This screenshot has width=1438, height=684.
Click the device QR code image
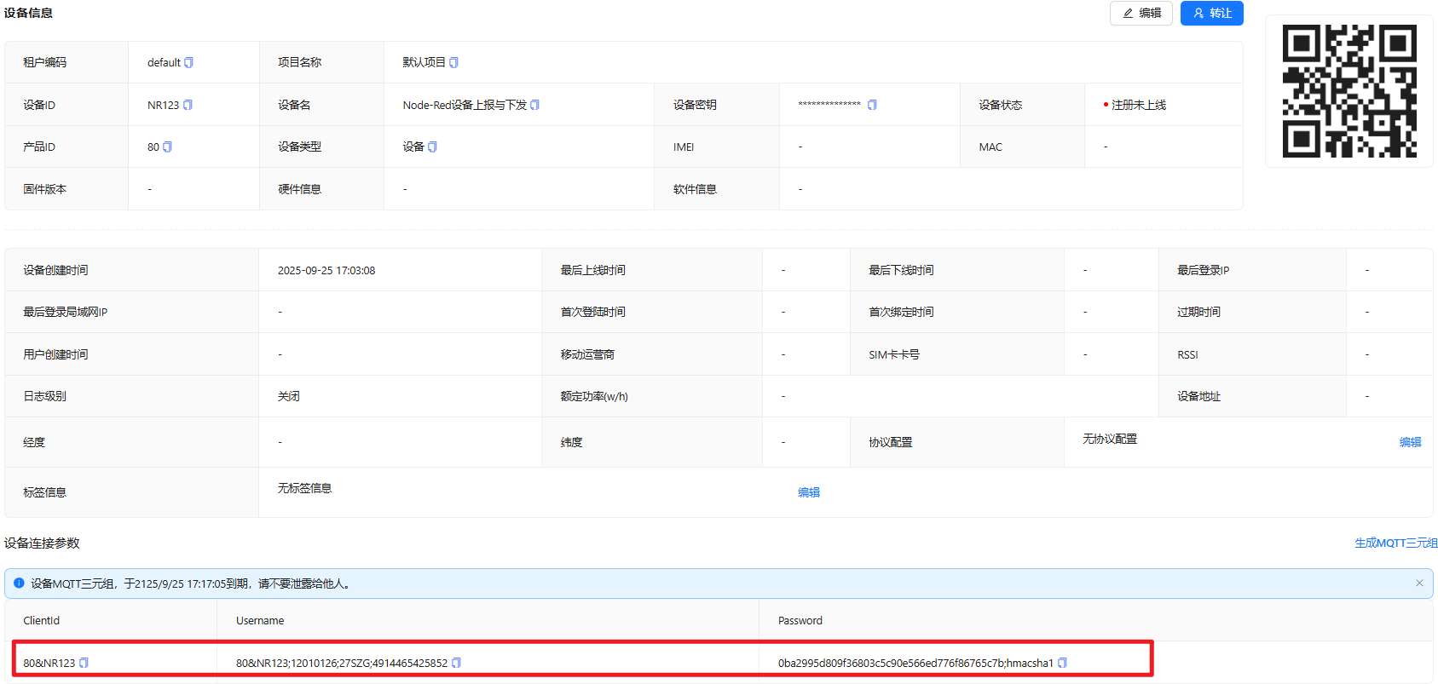coord(1349,91)
